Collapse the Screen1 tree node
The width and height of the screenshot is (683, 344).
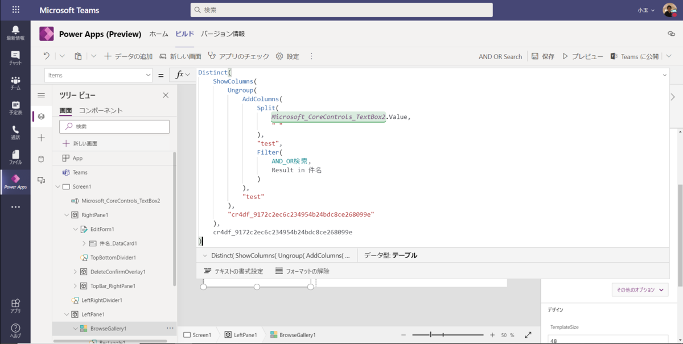(x=57, y=186)
